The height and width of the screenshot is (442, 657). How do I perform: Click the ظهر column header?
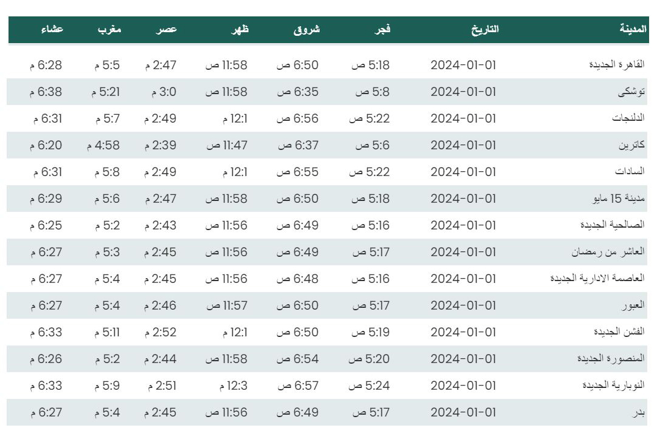pos(239,29)
